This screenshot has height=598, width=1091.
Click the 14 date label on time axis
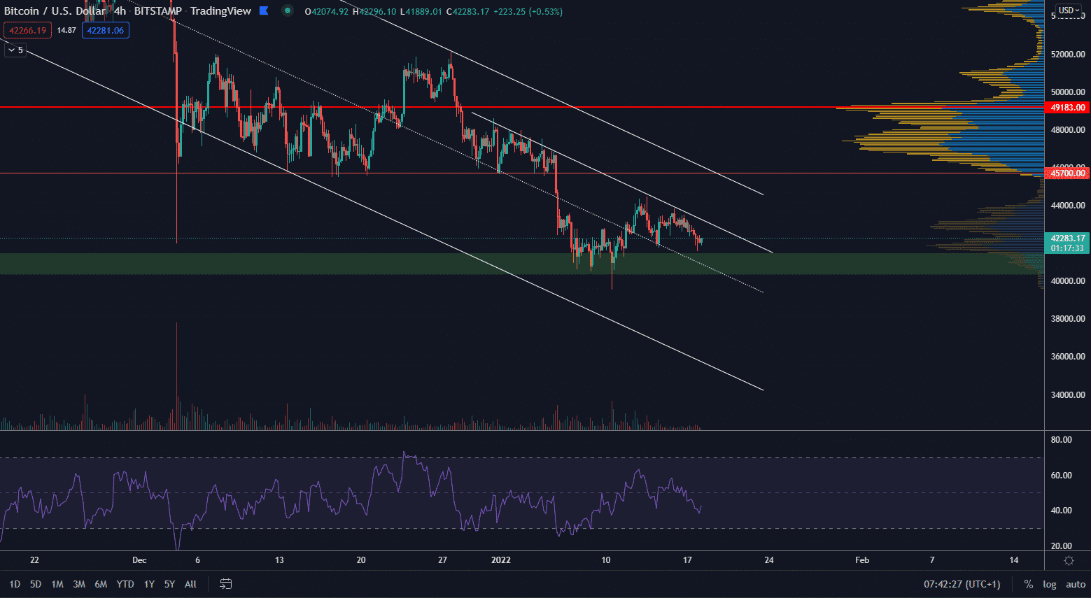coord(1014,560)
